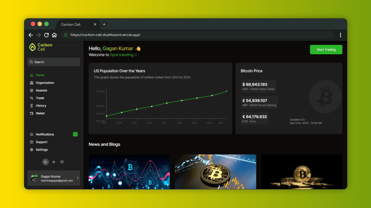This screenshot has width=371, height=208.
Task: Click the Home house icon in sidebar
Action: 32,75
